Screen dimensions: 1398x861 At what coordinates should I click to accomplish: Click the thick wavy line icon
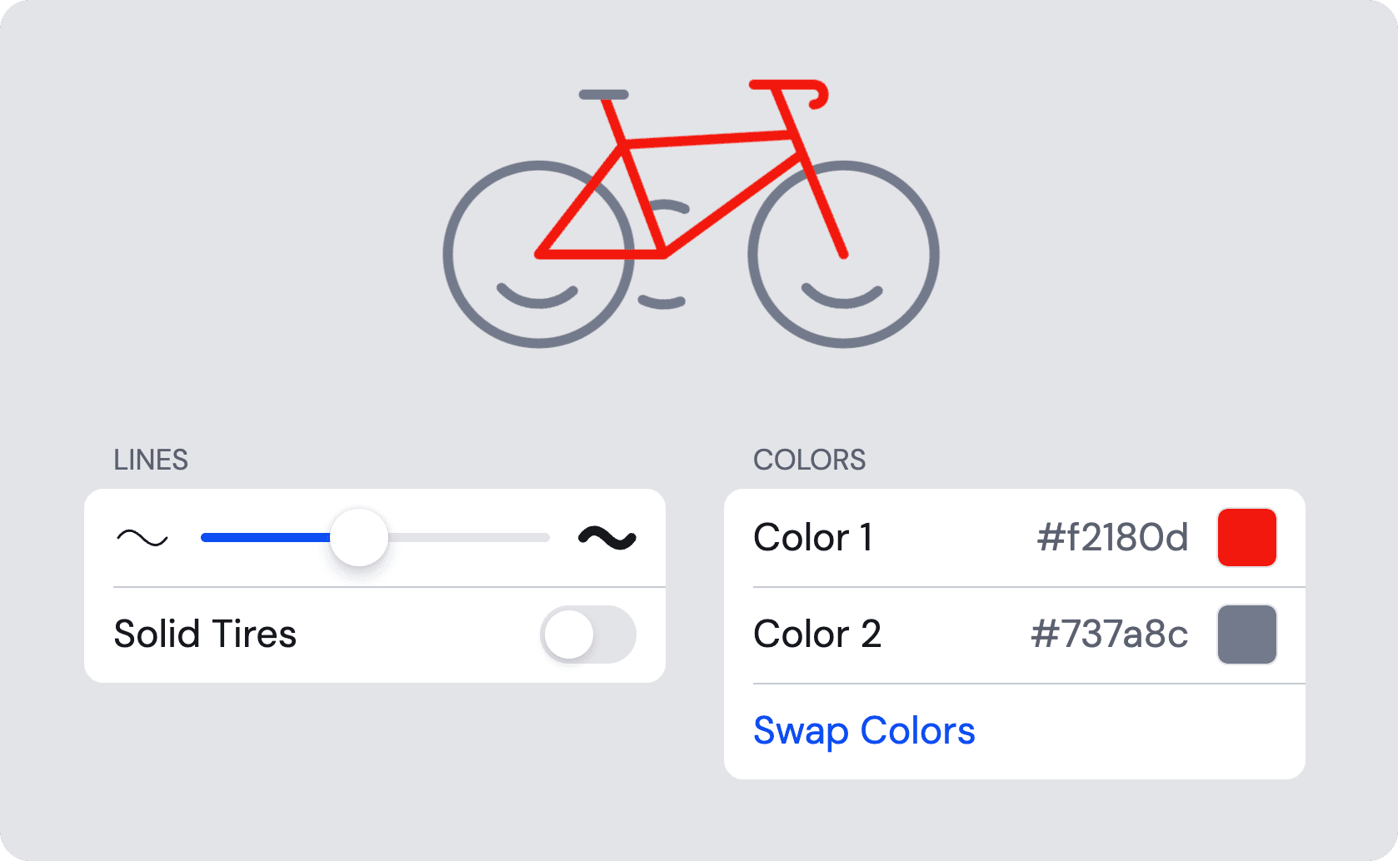click(x=607, y=538)
